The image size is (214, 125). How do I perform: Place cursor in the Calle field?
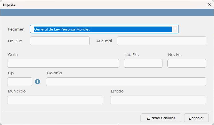tap(63, 63)
